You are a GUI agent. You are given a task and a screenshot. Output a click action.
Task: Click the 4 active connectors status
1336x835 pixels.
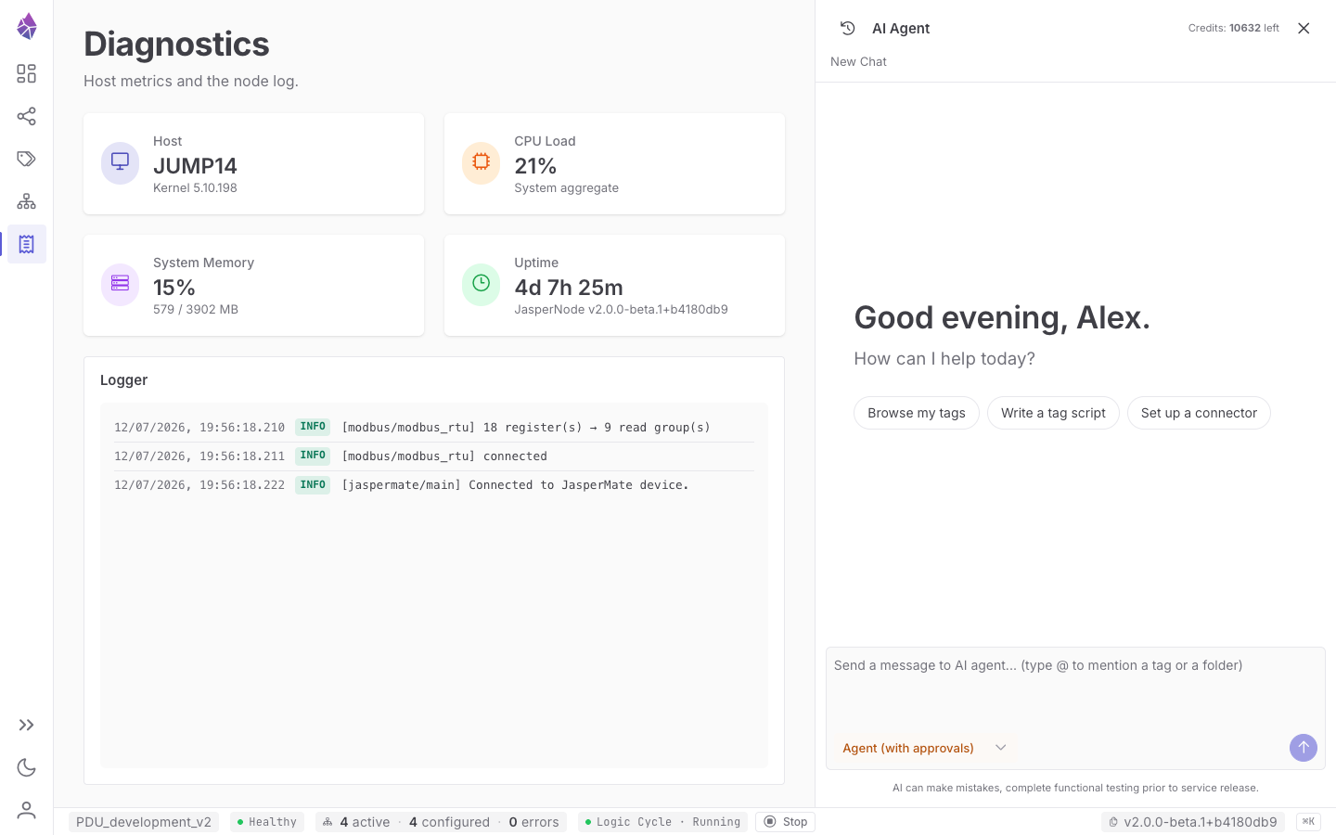point(365,822)
